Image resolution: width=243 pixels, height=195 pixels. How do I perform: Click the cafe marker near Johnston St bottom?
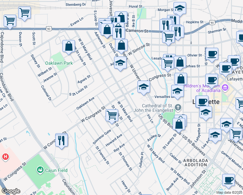pyautogui.click(x=228, y=180)
